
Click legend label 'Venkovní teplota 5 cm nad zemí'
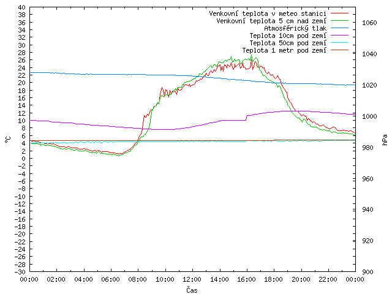tap(271, 21)
